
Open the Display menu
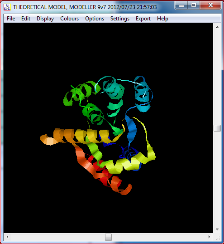click(x=45, y=19)
